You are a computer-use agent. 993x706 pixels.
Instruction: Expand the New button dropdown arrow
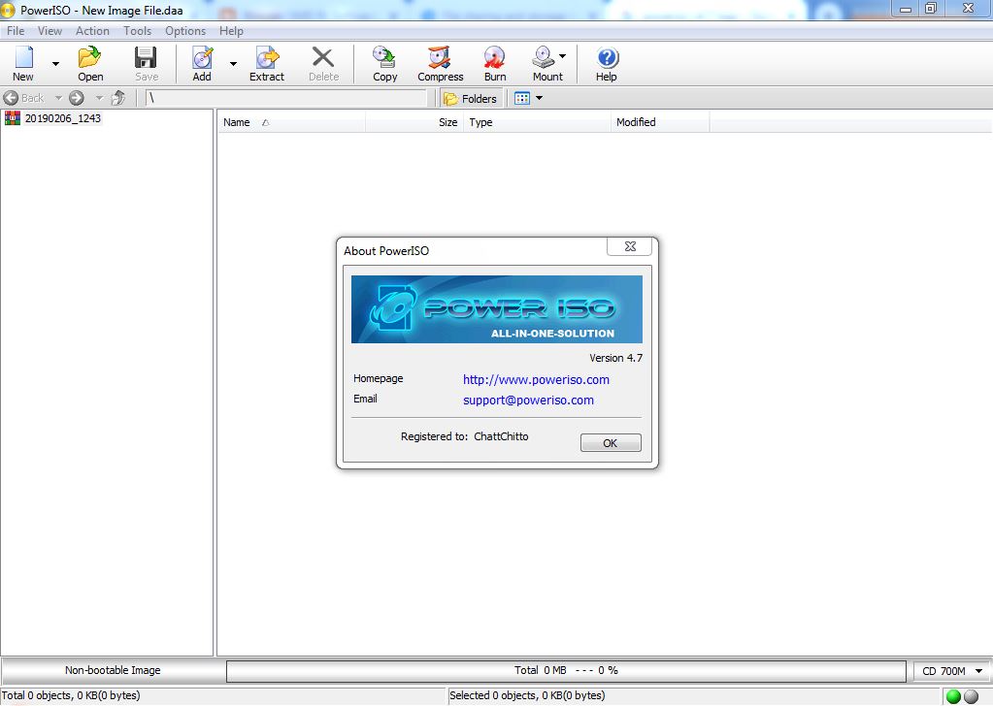pyautogui.click(x=55, y=64)
